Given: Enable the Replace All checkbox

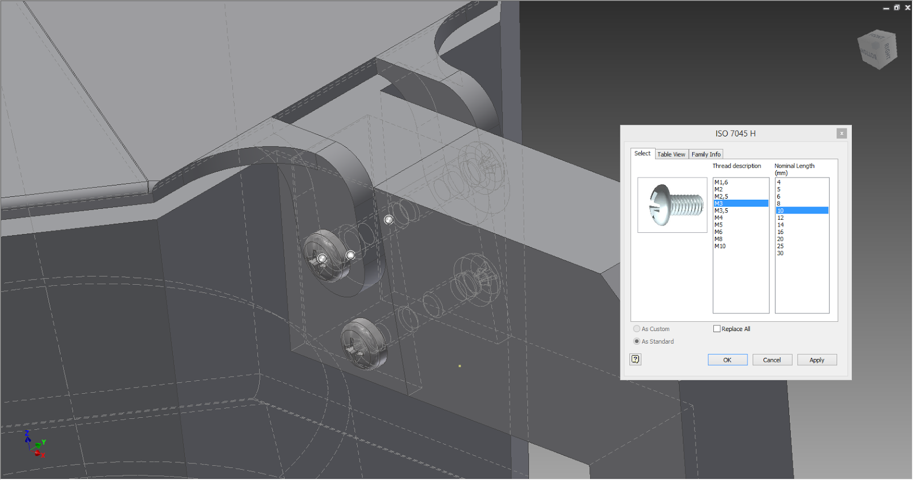Looking at the screenshot, I should point(717,329).
